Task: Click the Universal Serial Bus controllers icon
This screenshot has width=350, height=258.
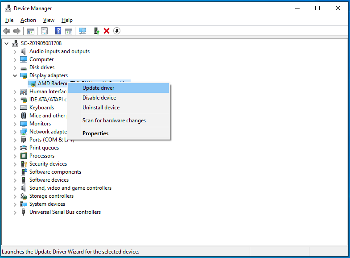Action: point(23,212)
